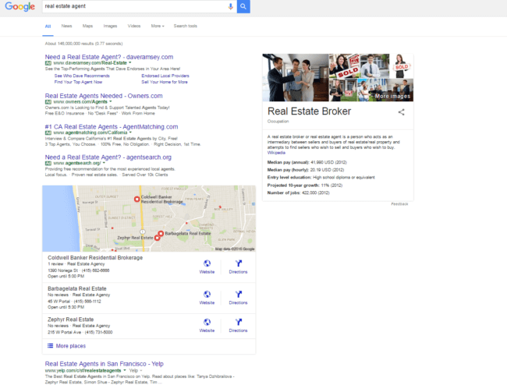
Task: Click More places link
Action: coord(71,346)
